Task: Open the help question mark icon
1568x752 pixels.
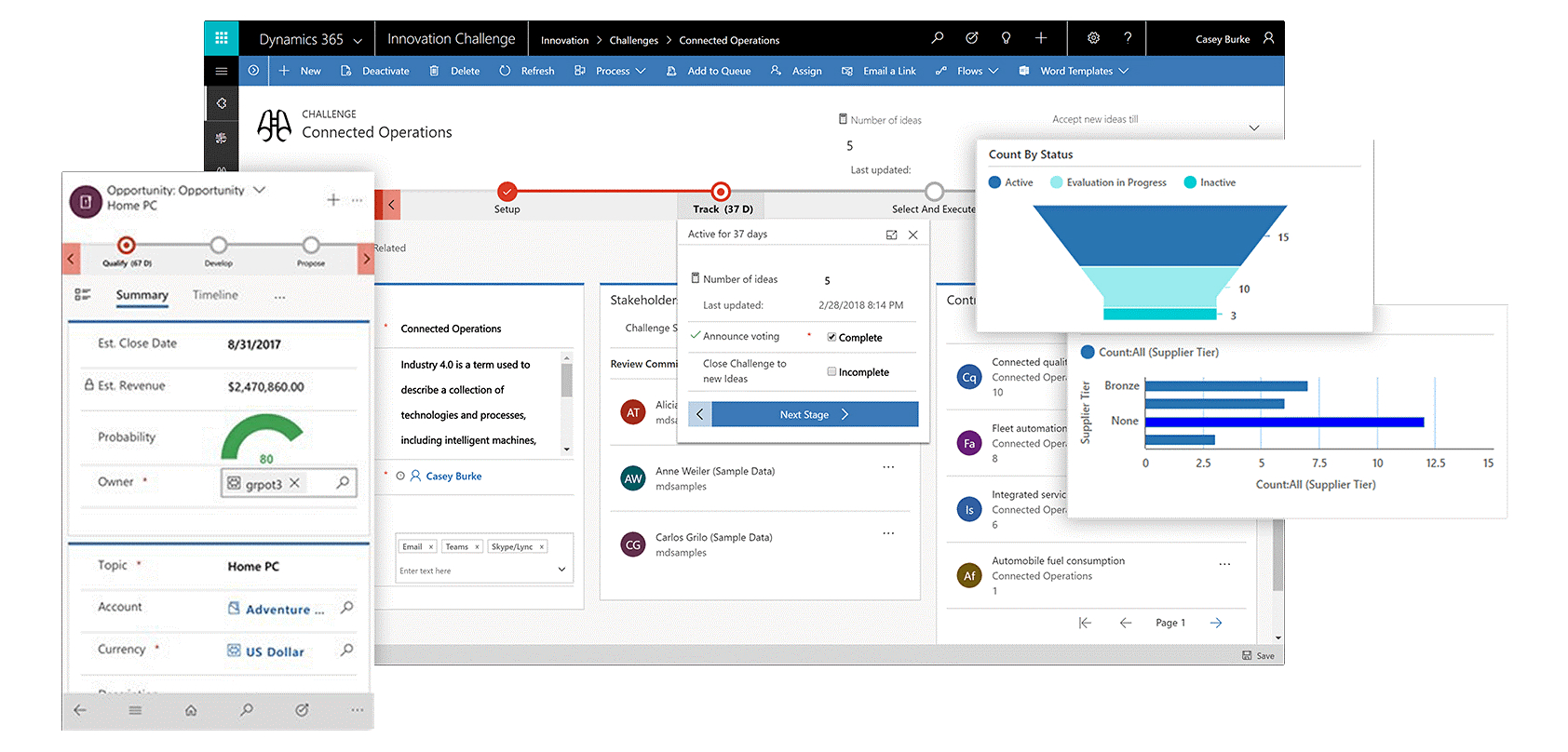Action: point(1128,38)
